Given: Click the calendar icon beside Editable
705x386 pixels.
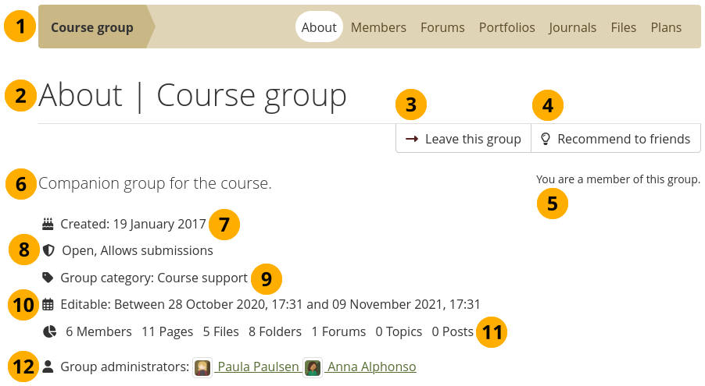Looking at the screenshot, I should (48, 304).
